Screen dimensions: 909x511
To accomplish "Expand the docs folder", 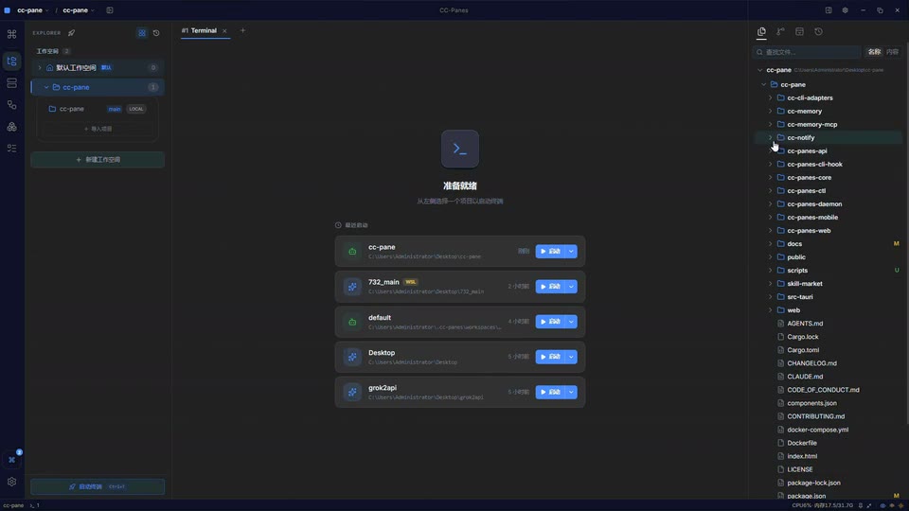I will (x=770, y=244).
